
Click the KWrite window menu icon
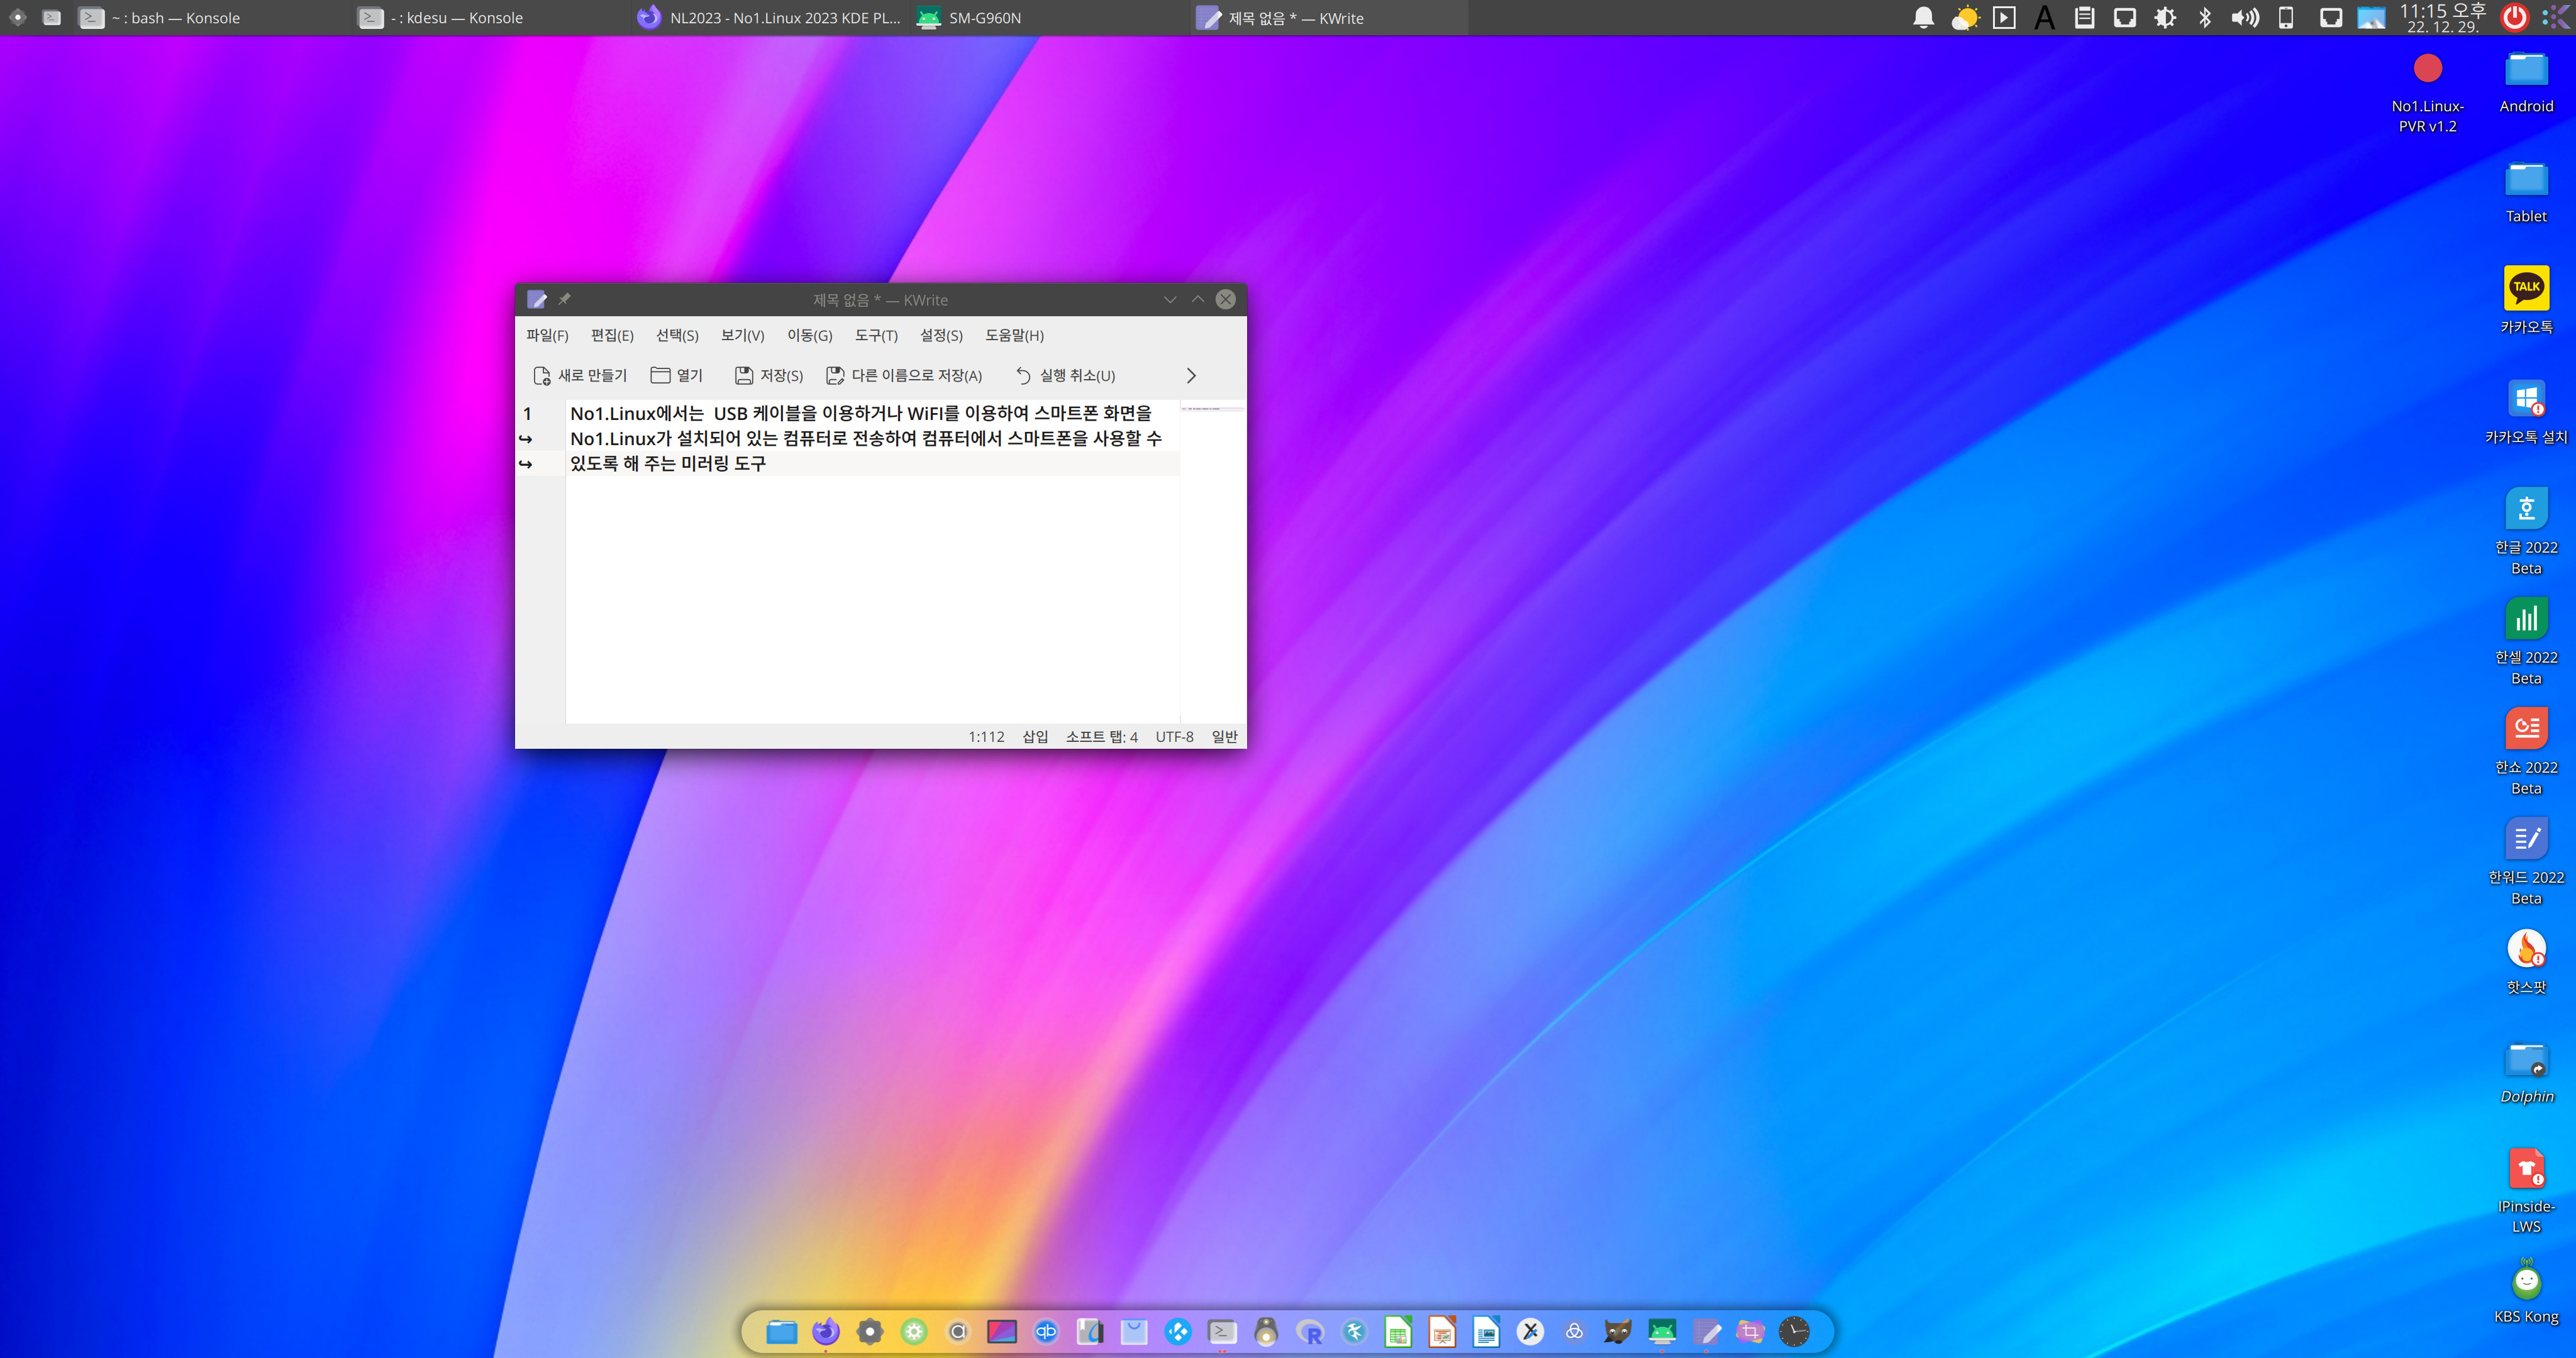tap(537, 299)
